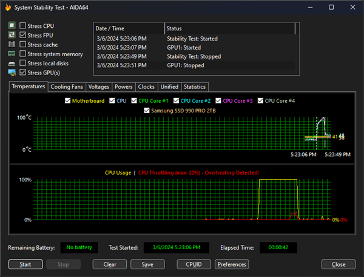
Task: Click the monitor icon beside Stress GPU(s)
Action: point(12,73)
